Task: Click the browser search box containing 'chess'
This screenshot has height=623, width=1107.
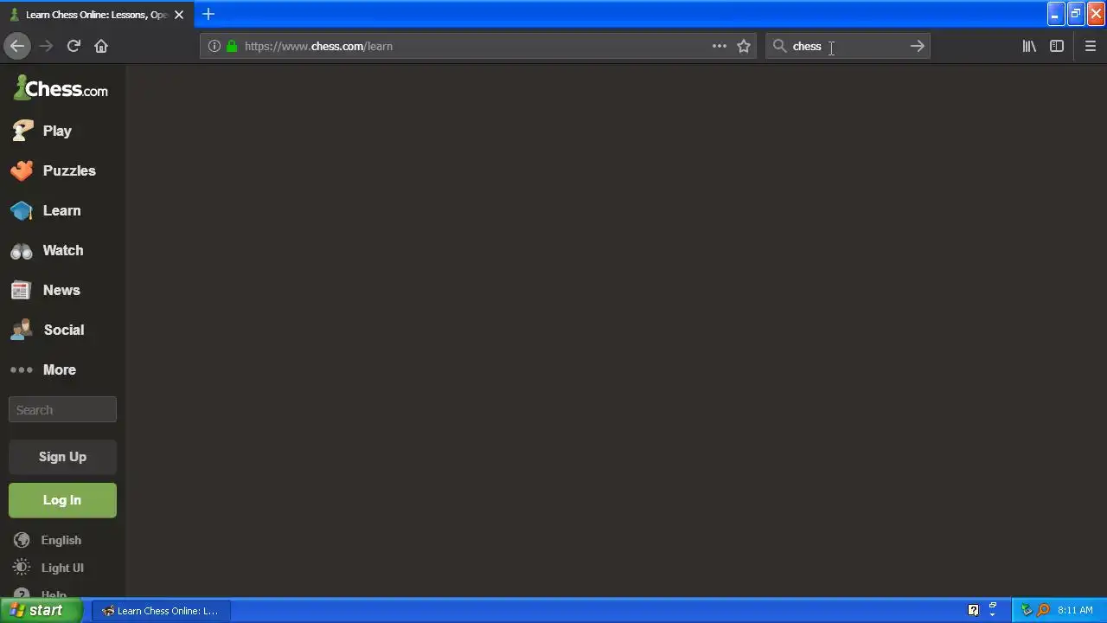Action: [848, 46]
